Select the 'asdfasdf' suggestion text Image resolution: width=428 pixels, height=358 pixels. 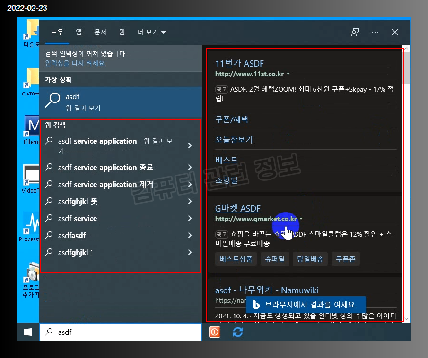click(72, 235)
